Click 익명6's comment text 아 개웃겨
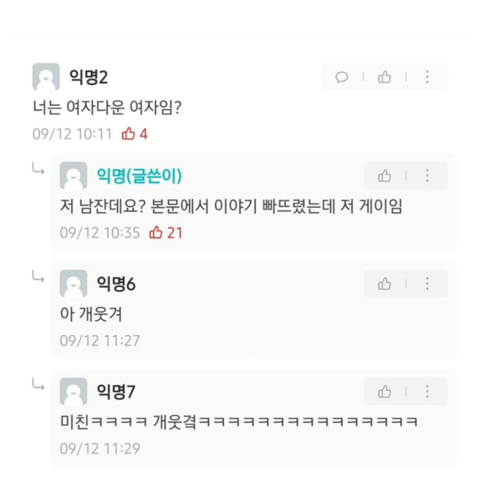 click(x=92, y=313)
